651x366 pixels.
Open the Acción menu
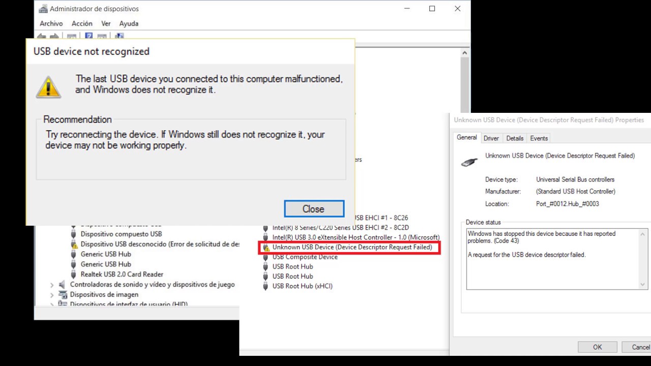[82, 23]
